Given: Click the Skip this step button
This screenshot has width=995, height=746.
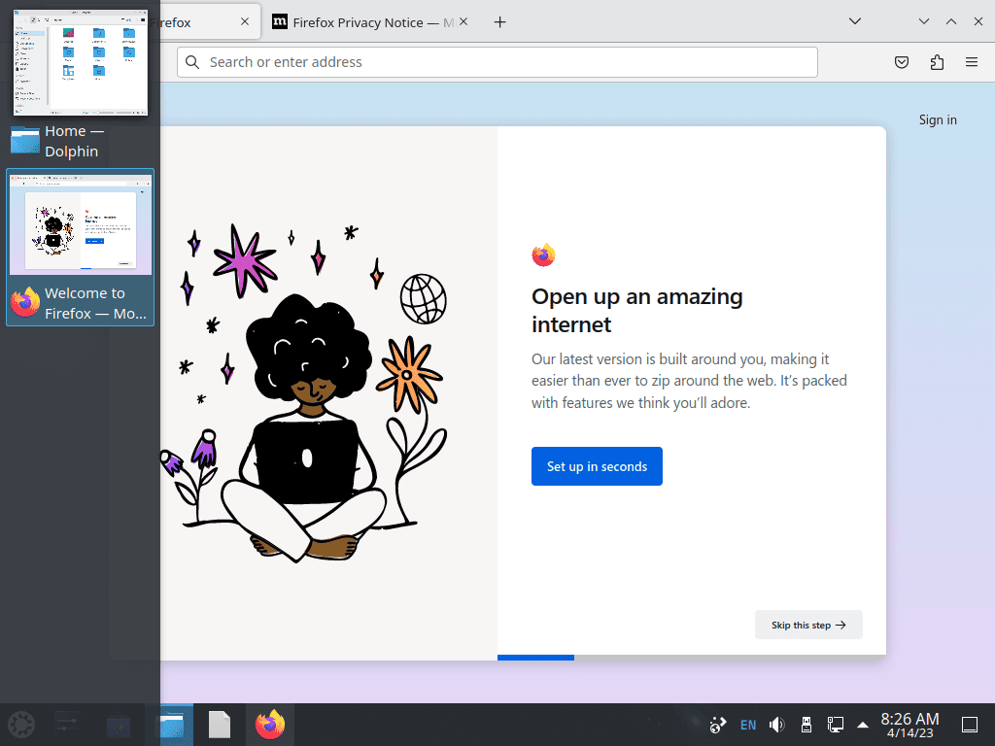Looking at the screenshot, I should (x=808, y=625).
